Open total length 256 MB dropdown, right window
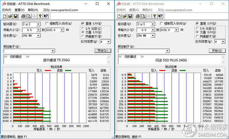229x139 pixels. (153, 35)
